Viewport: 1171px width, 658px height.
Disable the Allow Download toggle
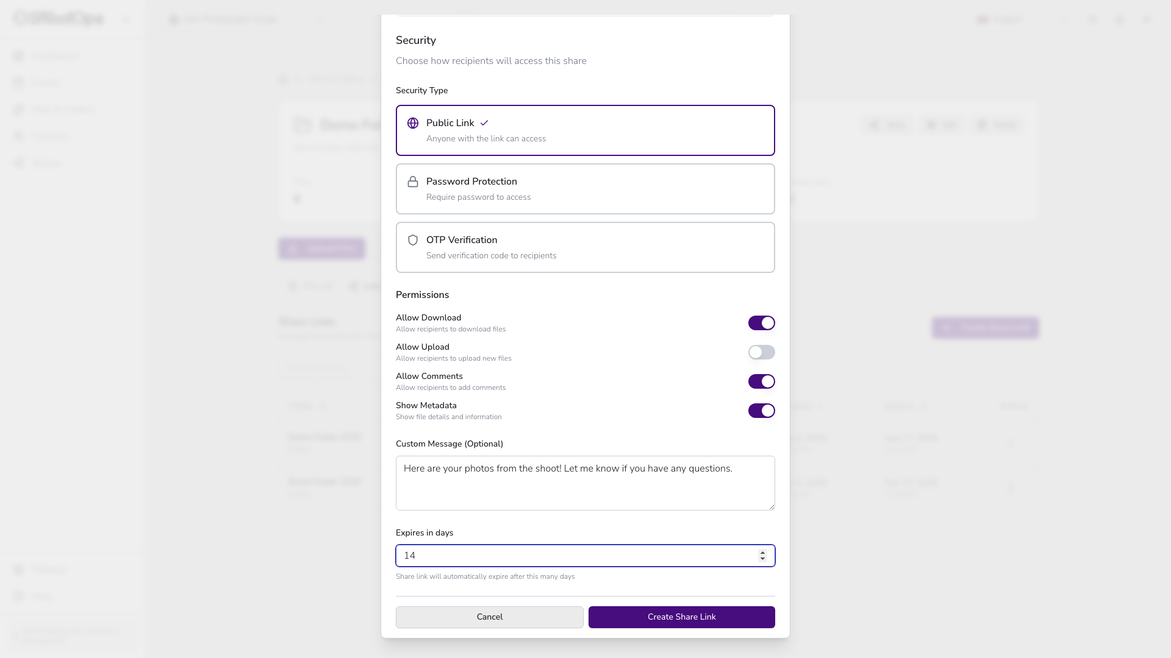point(761,323)
